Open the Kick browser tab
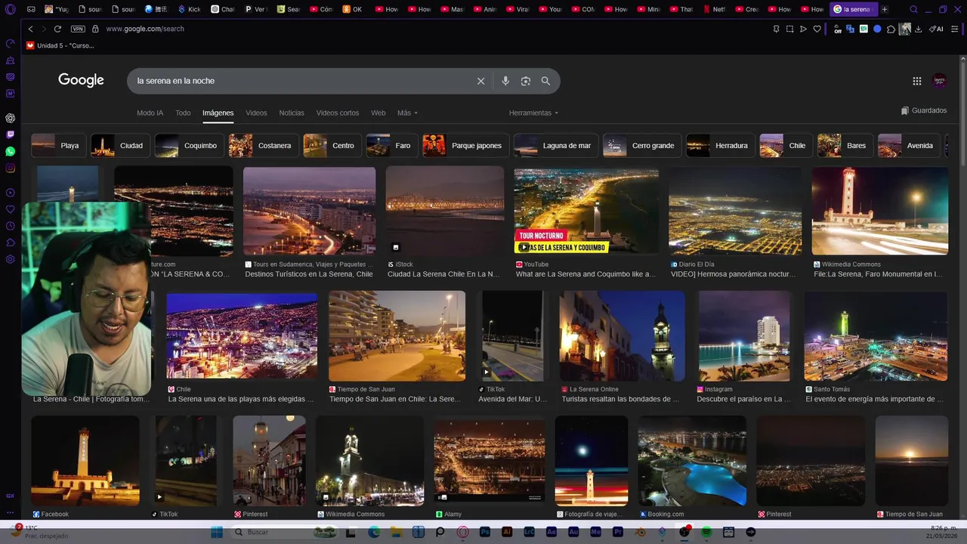The height and width of the screenshot is (544, 967). [190, 9]
